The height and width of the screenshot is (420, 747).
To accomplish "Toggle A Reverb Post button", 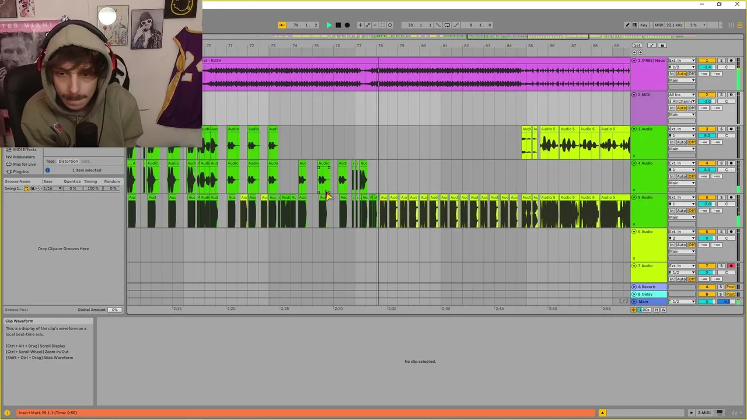I will [730, 287].
